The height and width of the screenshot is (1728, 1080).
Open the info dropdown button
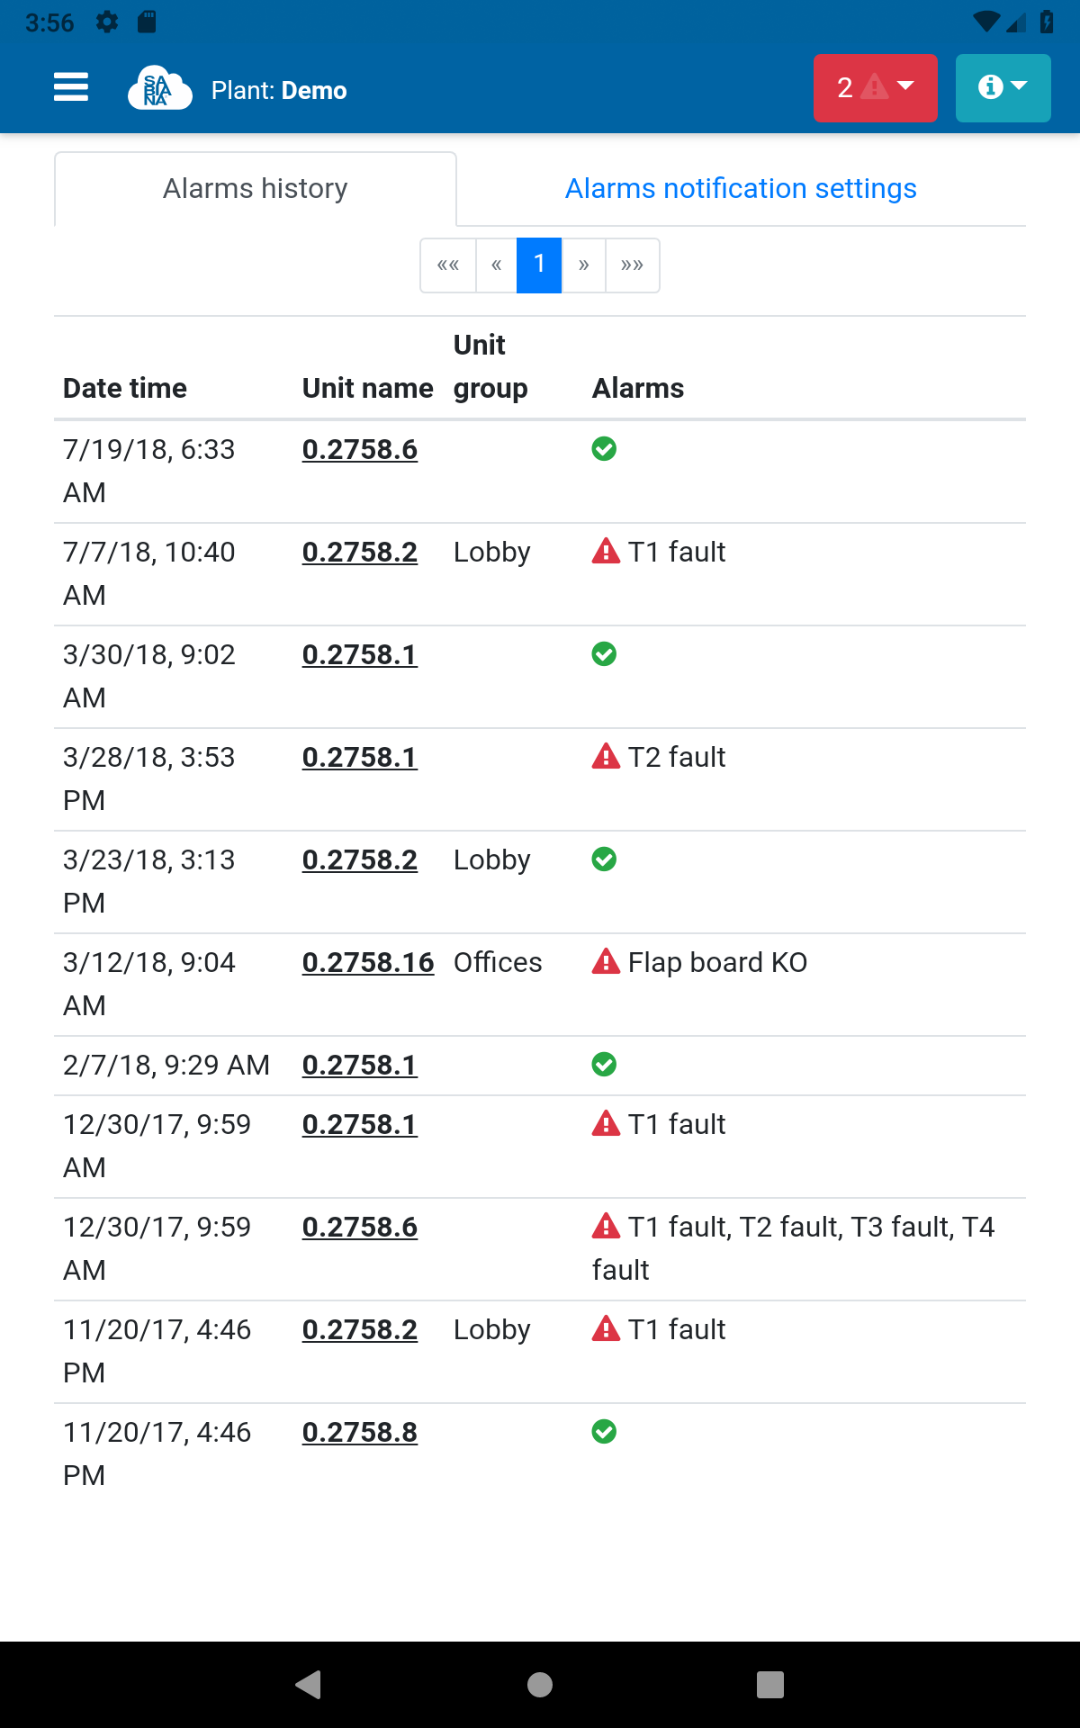click(x=1003, y=87)
